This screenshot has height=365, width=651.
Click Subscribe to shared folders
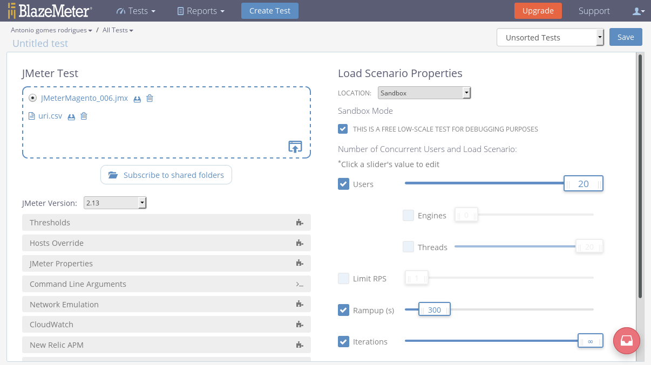point(166,175)
